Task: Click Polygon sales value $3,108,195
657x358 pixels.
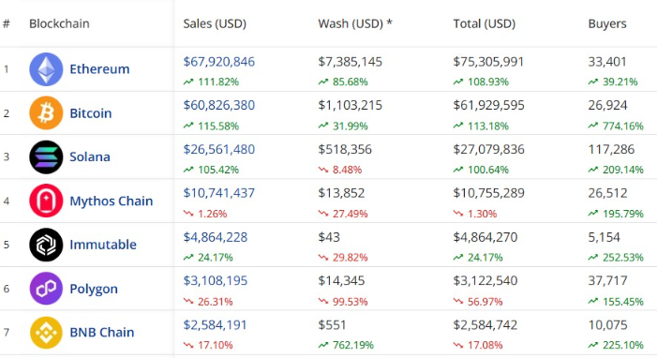Action: point(215,281)
